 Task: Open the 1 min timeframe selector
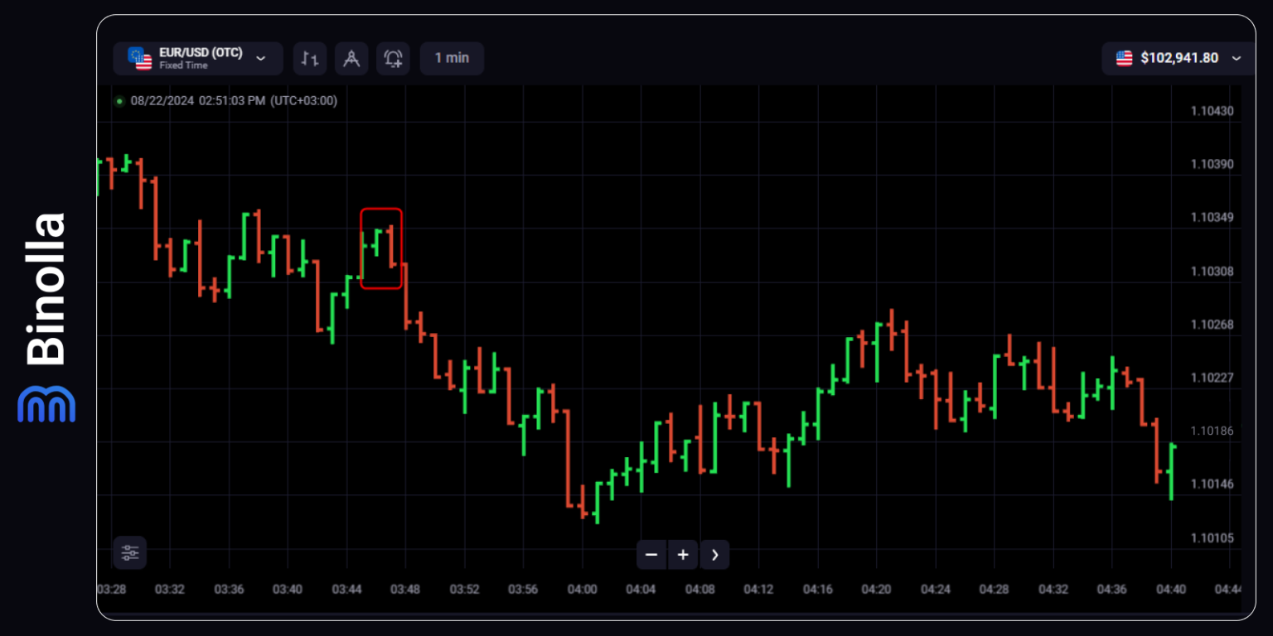(452, 58)
